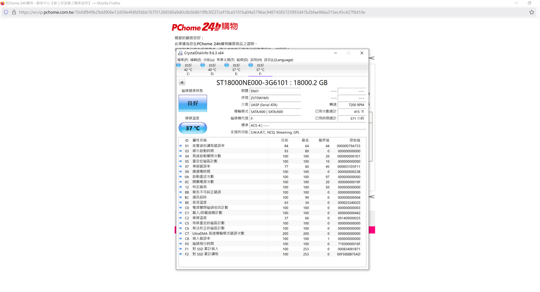Click status dot of attribute 05 row
Viewport: 540px width, 292px height.
pos(181,161)
